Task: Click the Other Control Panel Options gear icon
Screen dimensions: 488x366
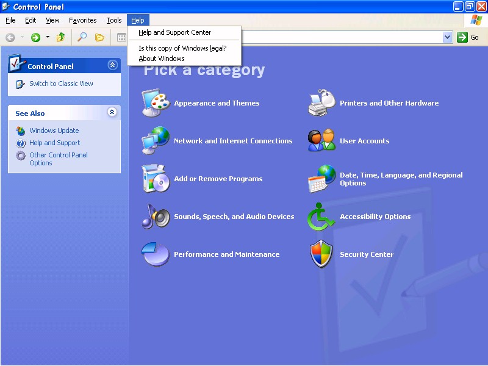Action: [x=21, y=156]
